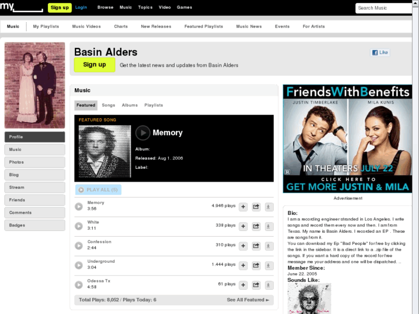This screenshot has height=314, width=419.
Task: Add Memory track with plus icon
Action: 243,207
